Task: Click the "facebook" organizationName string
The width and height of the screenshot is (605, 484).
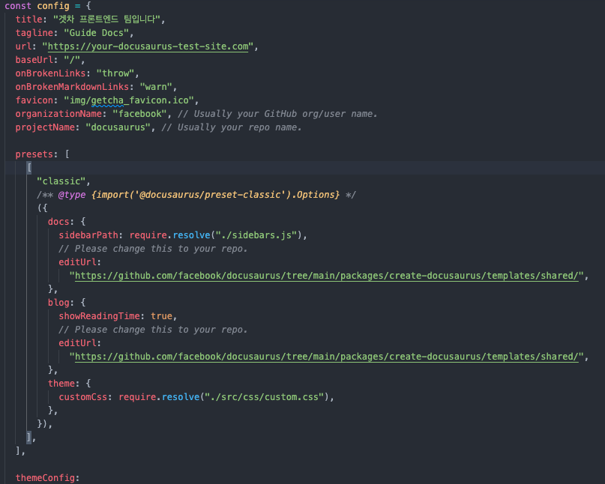Action: [139, 114]
